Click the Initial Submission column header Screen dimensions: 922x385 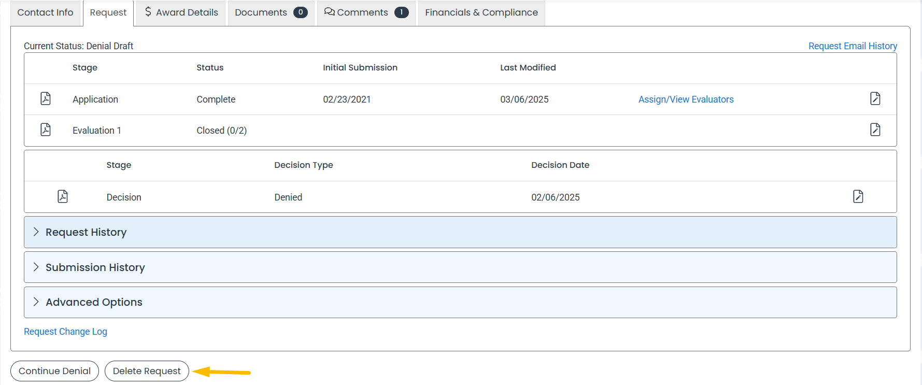[360, 67]
